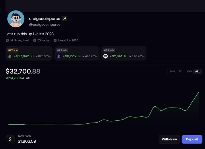Viewport: 205px width, 149px height.
Task: Click the $1,863.09 cash amount
Action: click(x=27, y=141)
